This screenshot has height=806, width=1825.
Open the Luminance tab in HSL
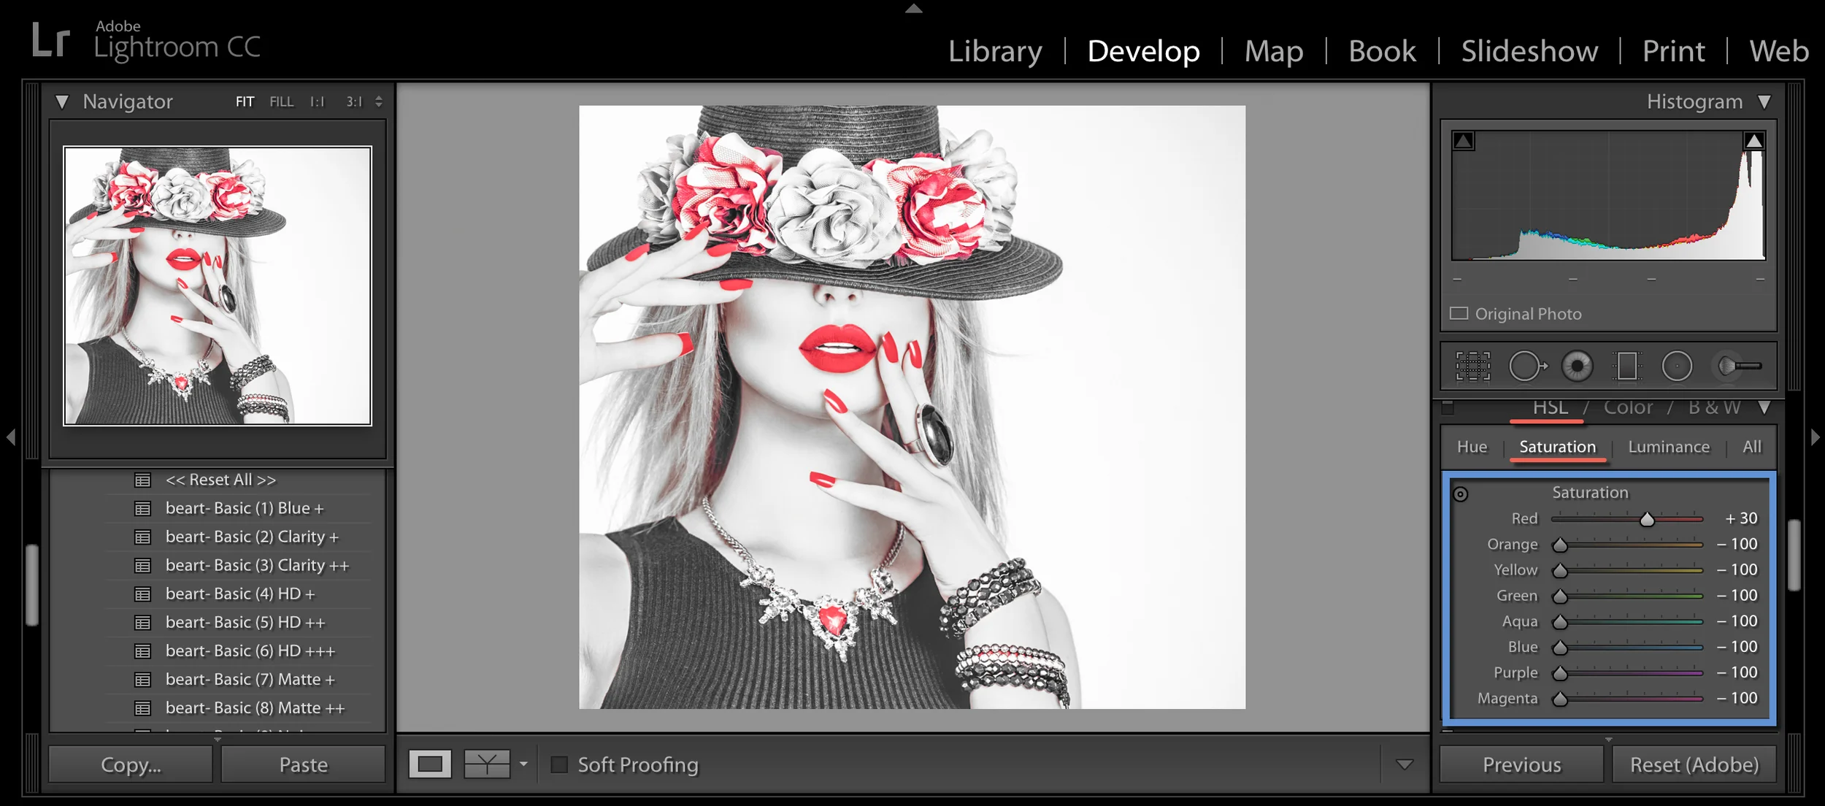click(1668, 447)
